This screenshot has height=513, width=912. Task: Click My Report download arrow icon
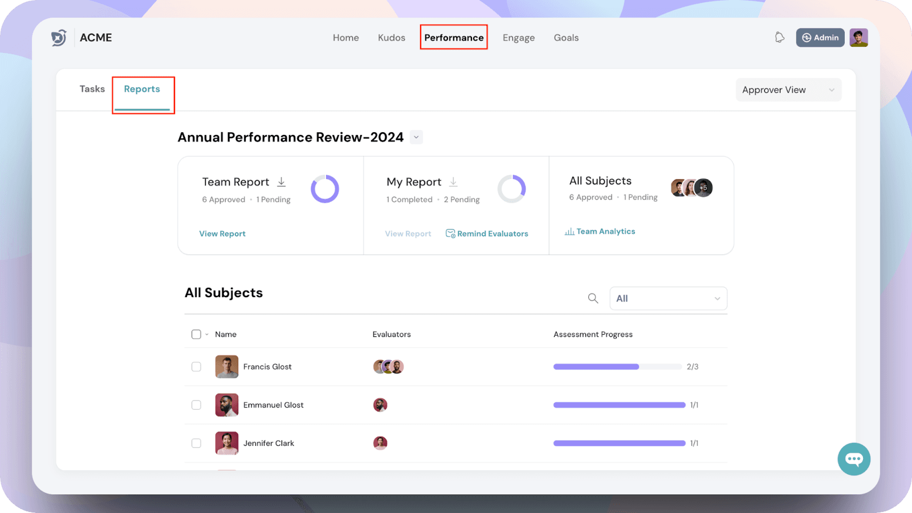tap(453, 182)
